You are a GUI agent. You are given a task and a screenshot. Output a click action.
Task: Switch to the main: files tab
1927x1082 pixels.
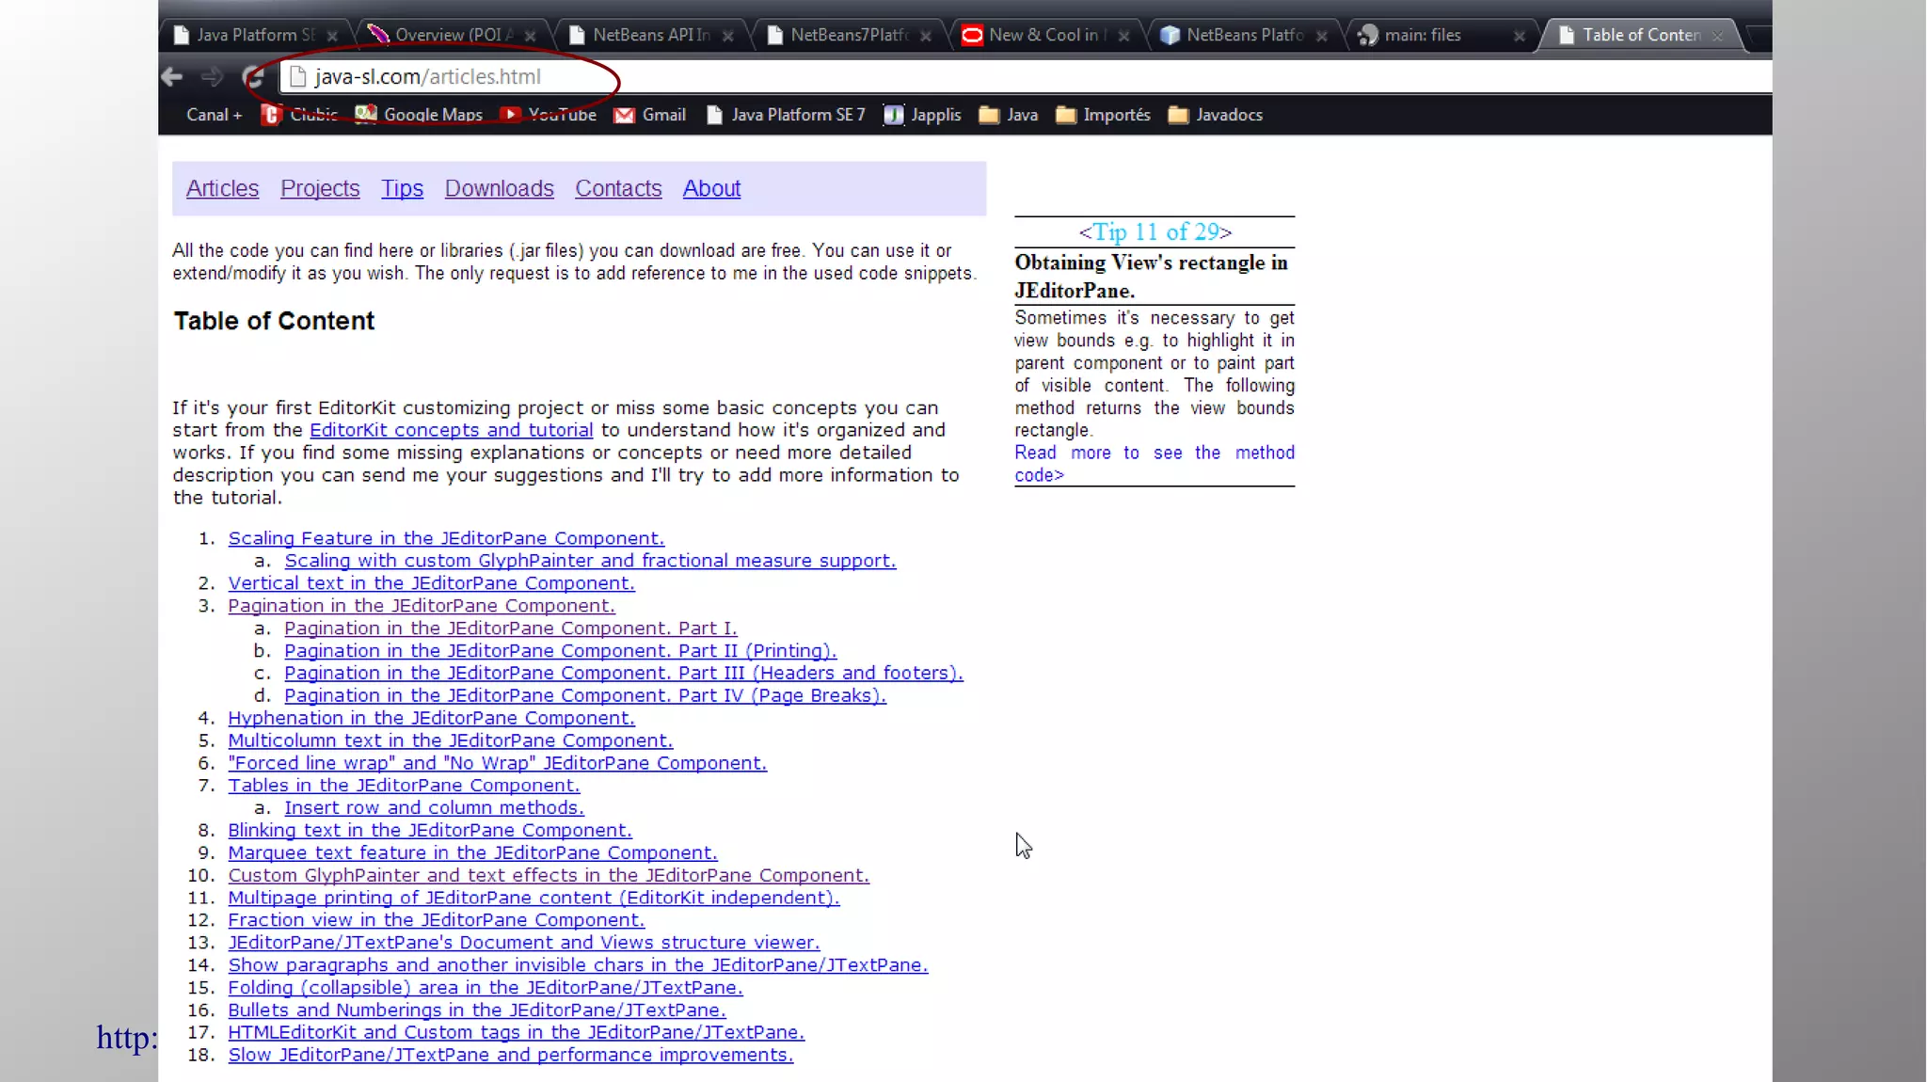pyautogui.click(x=1421, y=35)
